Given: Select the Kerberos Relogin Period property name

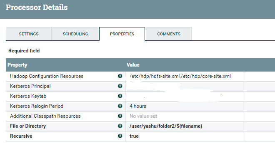Looking at the screenshot, I should coord(37,106).
